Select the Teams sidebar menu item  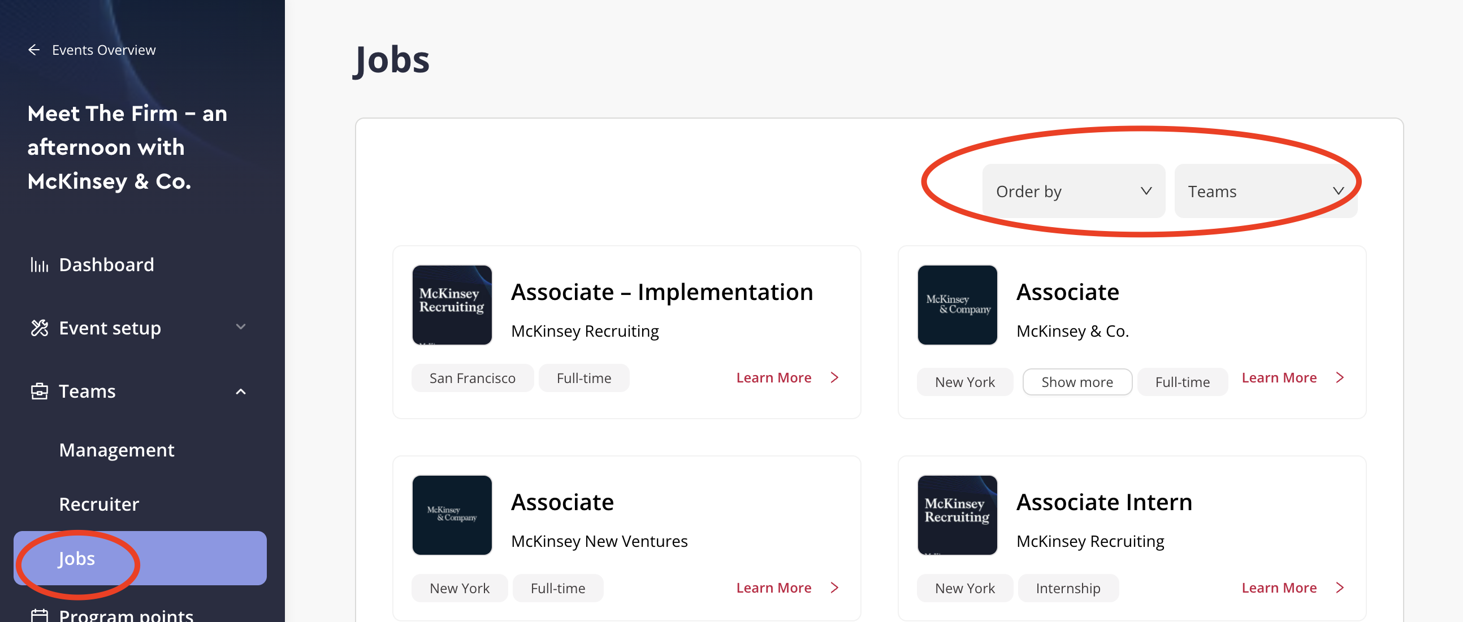(87, 391)
